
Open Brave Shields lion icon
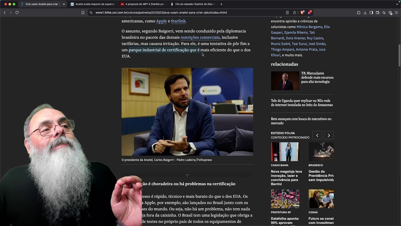tap(302, 13)
